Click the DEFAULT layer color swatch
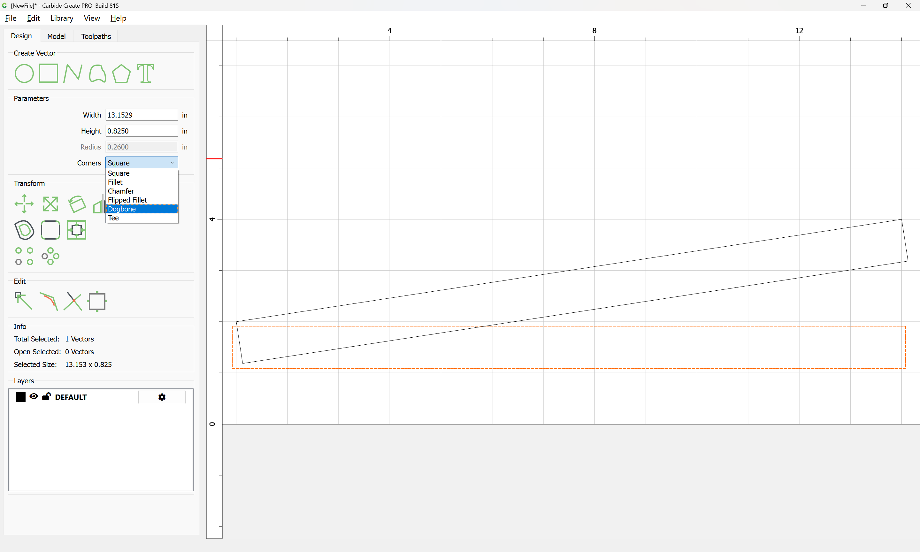 click(21, 397)
